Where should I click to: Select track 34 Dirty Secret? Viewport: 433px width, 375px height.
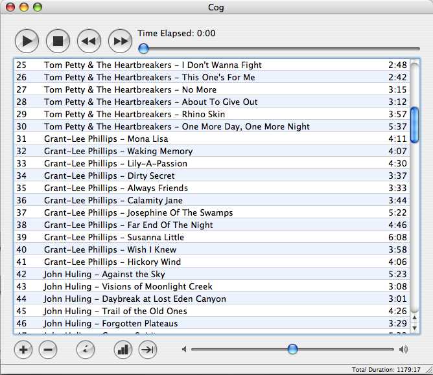point(212,176)
